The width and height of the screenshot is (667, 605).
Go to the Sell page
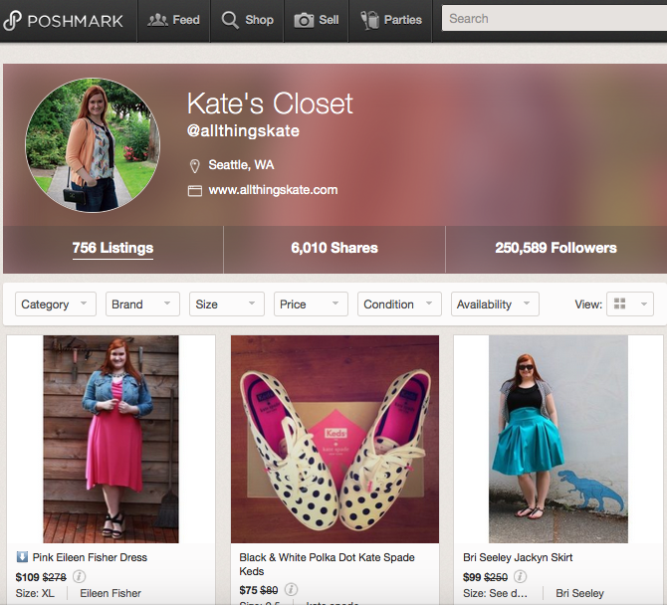(317, 20)
